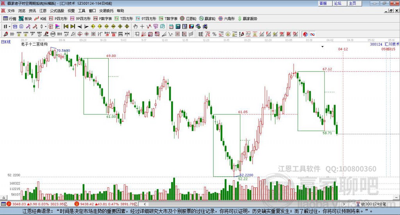The width and height of the screenshot is (400, 215).
Task: Open the 公式选股 menu
Action: click(57, 11)
